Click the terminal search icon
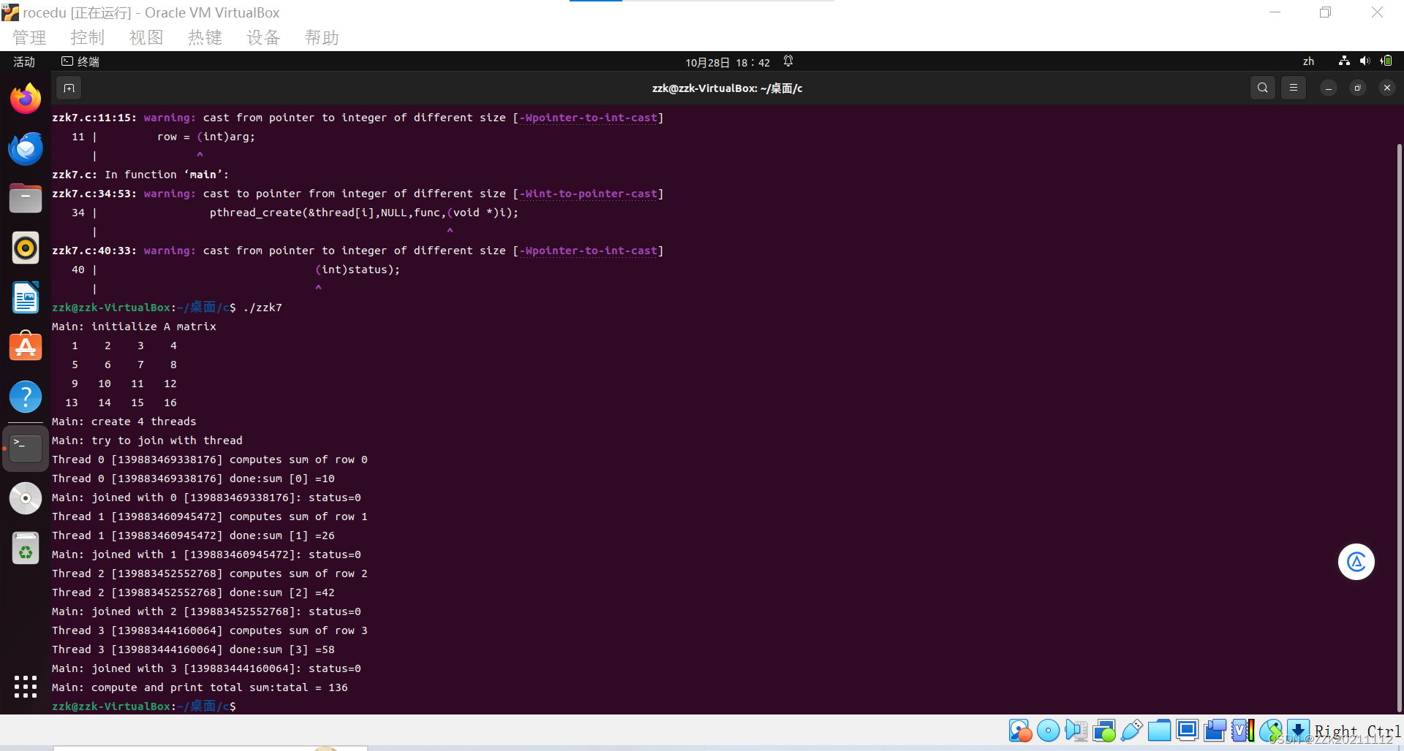This screenshot has height=751, width=1404. pyautogui.click(x=1263, y=88)
